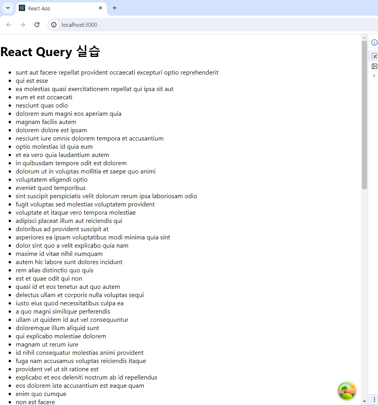This screenshot has width=378, height=405.
Task: Open the three-dot menu at bottom right
Action: (x=374, y=400)
